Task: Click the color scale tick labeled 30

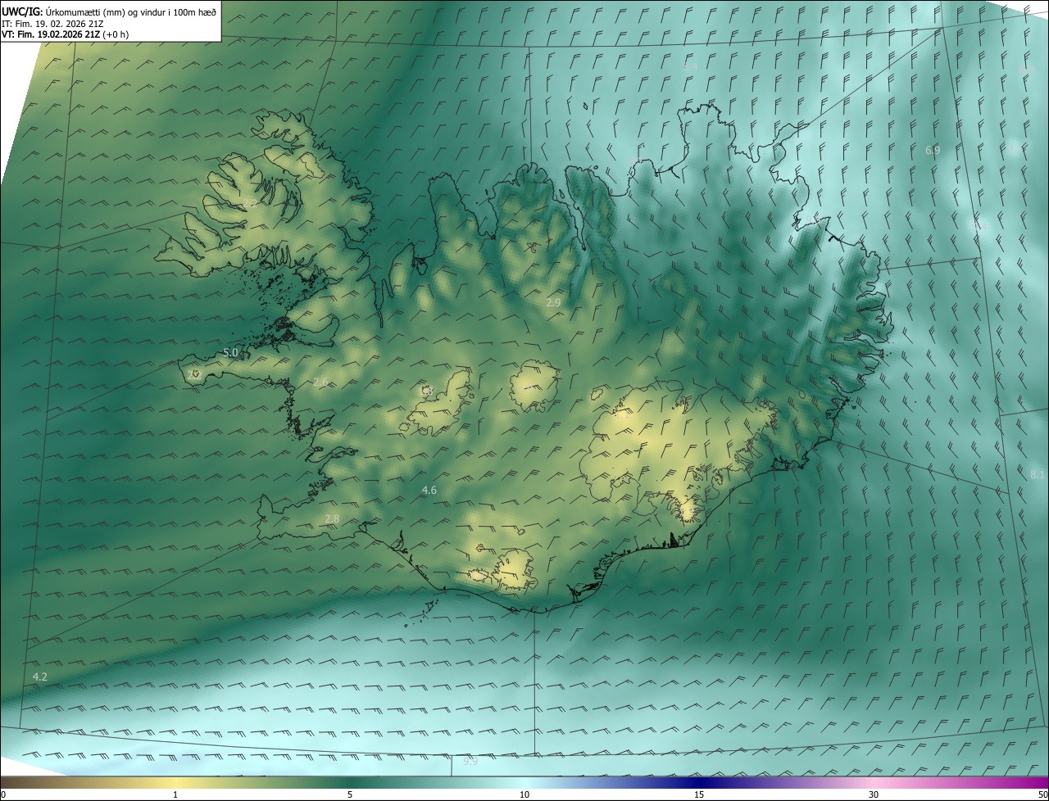Action: click(874, 794)
